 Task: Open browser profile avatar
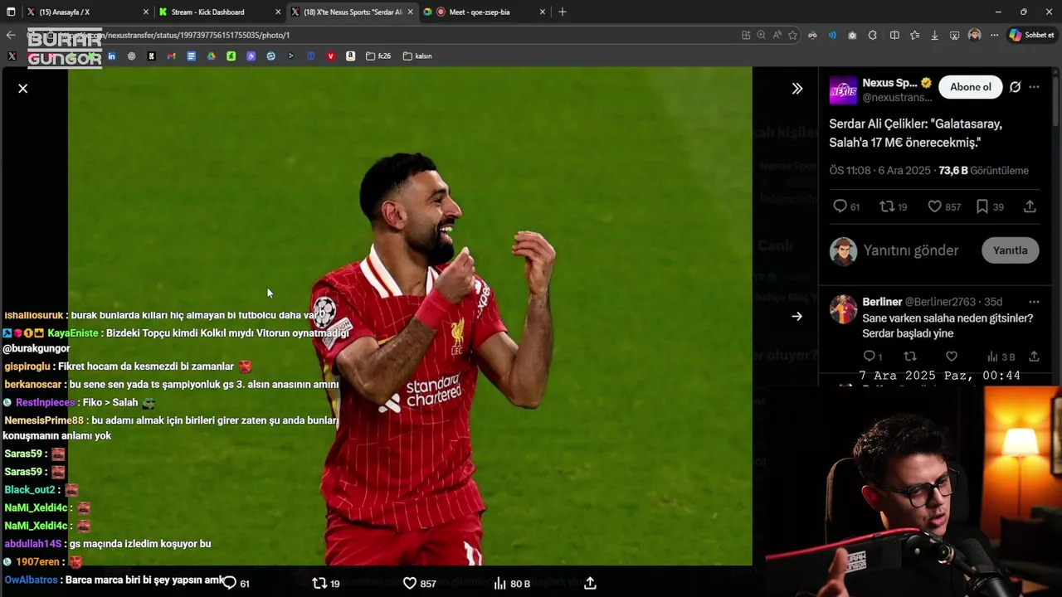tap(974, 35)
